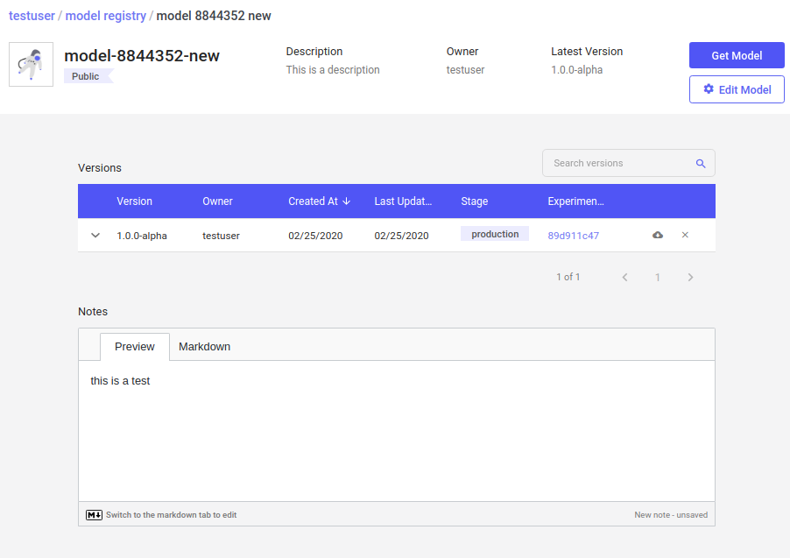The image size is (790, 558).
Task: Open the Edit Model button
Action: (736, 89)
